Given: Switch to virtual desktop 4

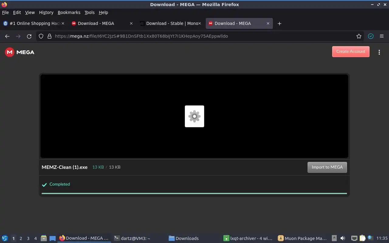Looking at the screenshot, I should 35,238.
